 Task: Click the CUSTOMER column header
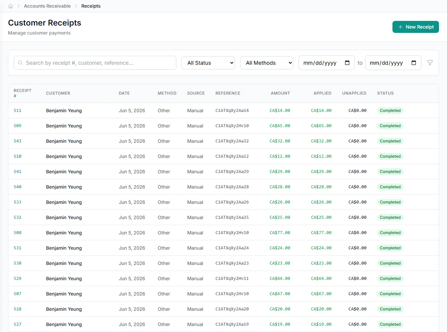tap(58, 93)
